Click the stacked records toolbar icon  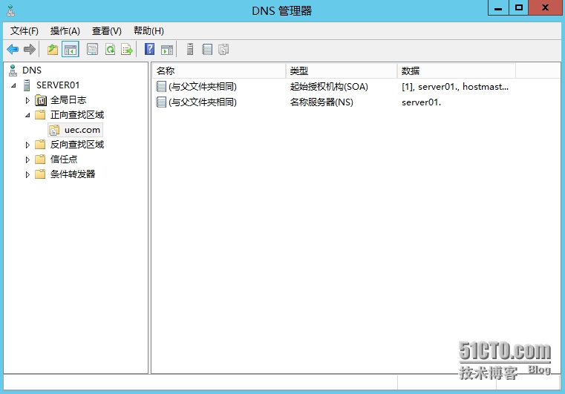[x=223, y=49]
